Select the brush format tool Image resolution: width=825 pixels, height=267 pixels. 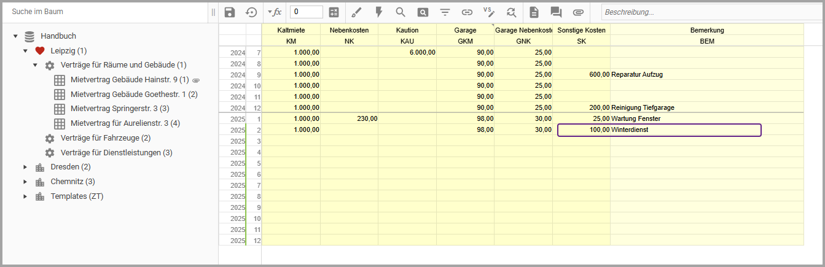[357, 12]
